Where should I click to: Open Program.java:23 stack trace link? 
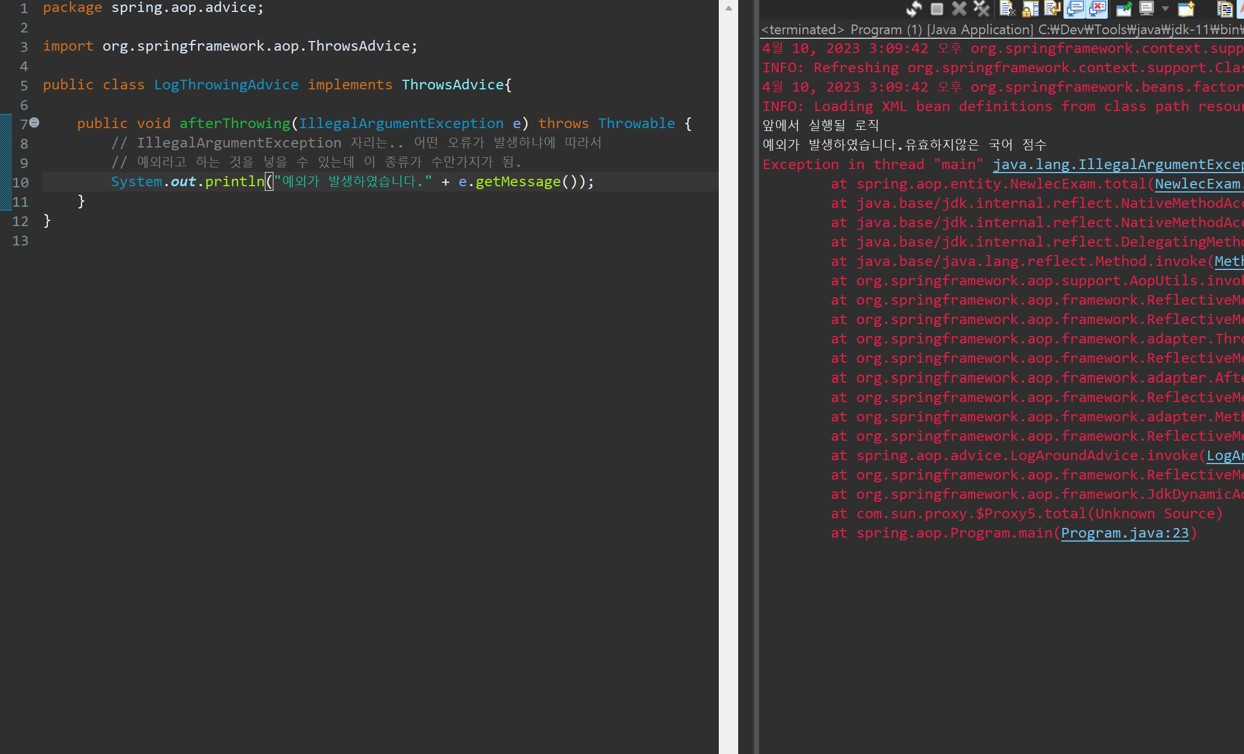[1124, 533]
